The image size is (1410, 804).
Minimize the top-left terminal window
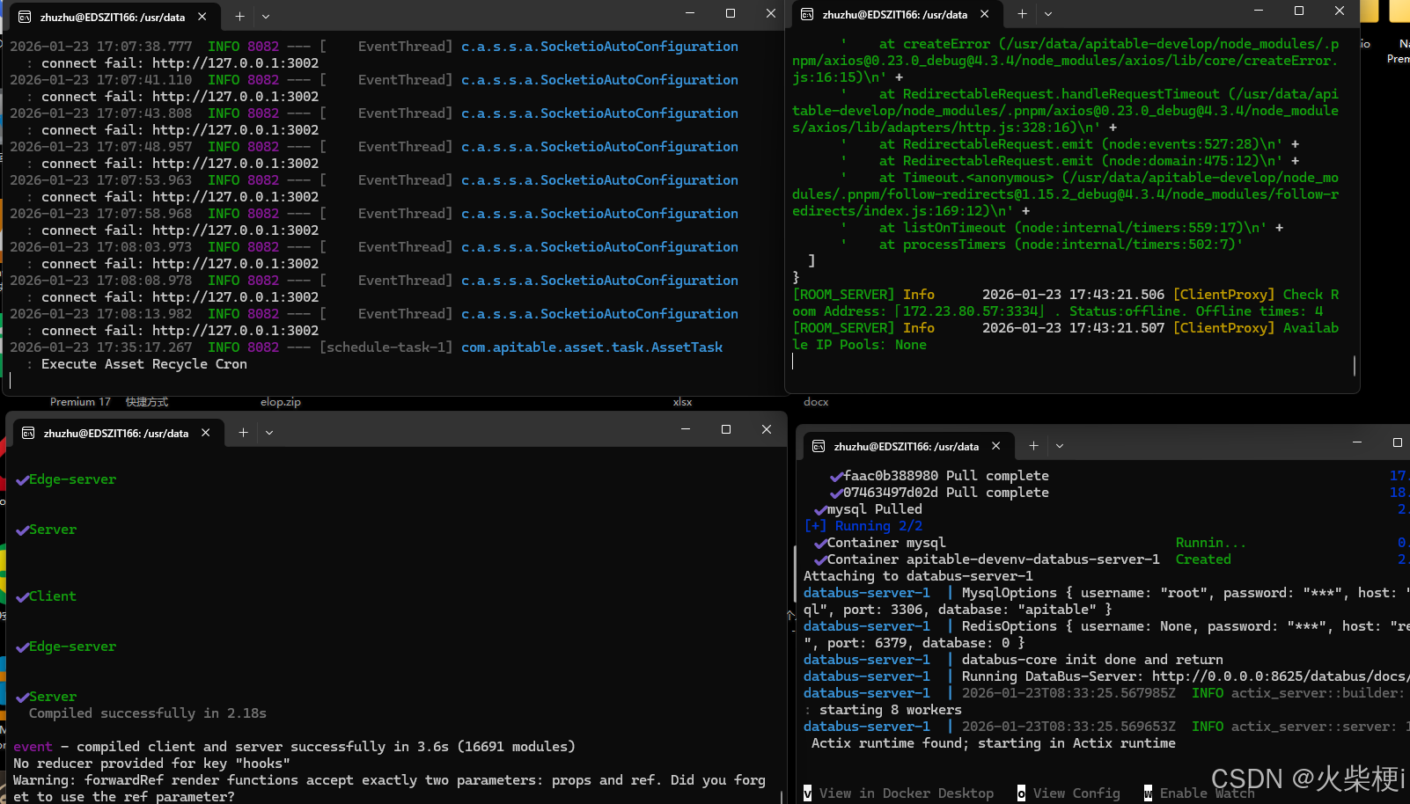coord(690,13)
